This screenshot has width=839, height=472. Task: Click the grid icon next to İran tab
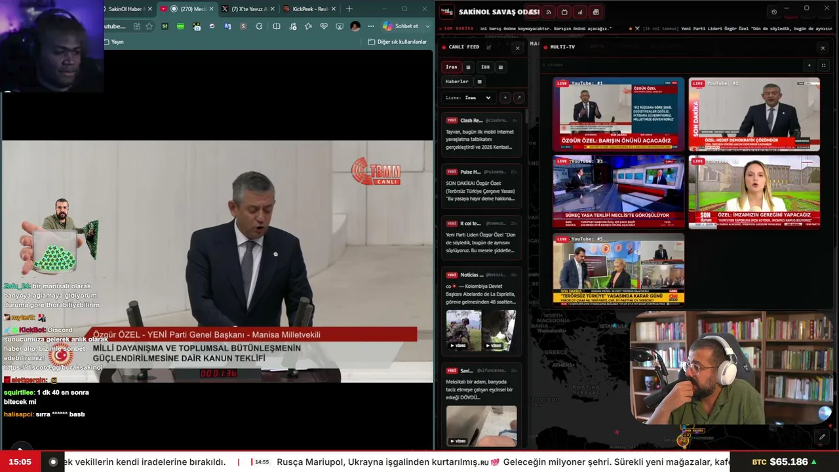pyautogui.click(x=468, y=67)
